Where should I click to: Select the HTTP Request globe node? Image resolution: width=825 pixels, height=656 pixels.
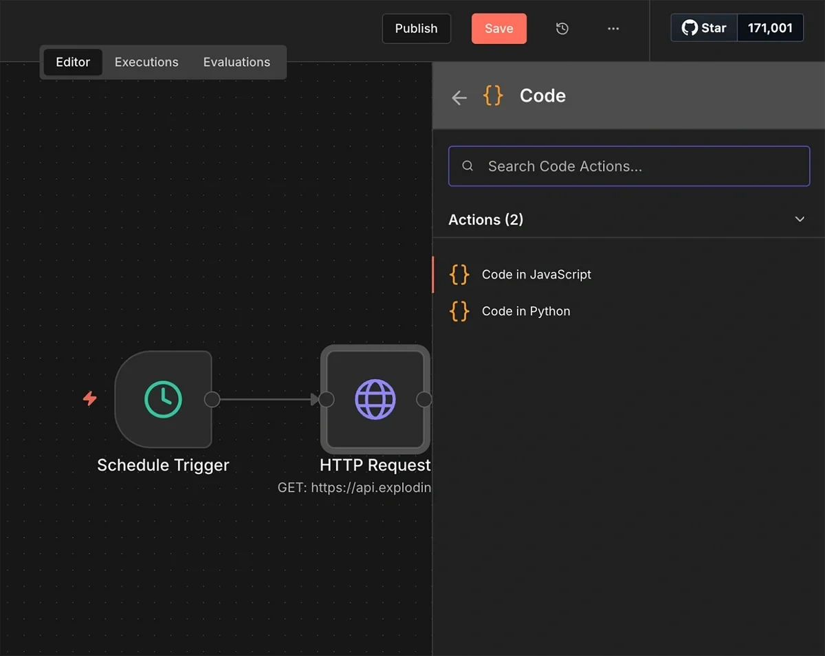click(375, 399)
